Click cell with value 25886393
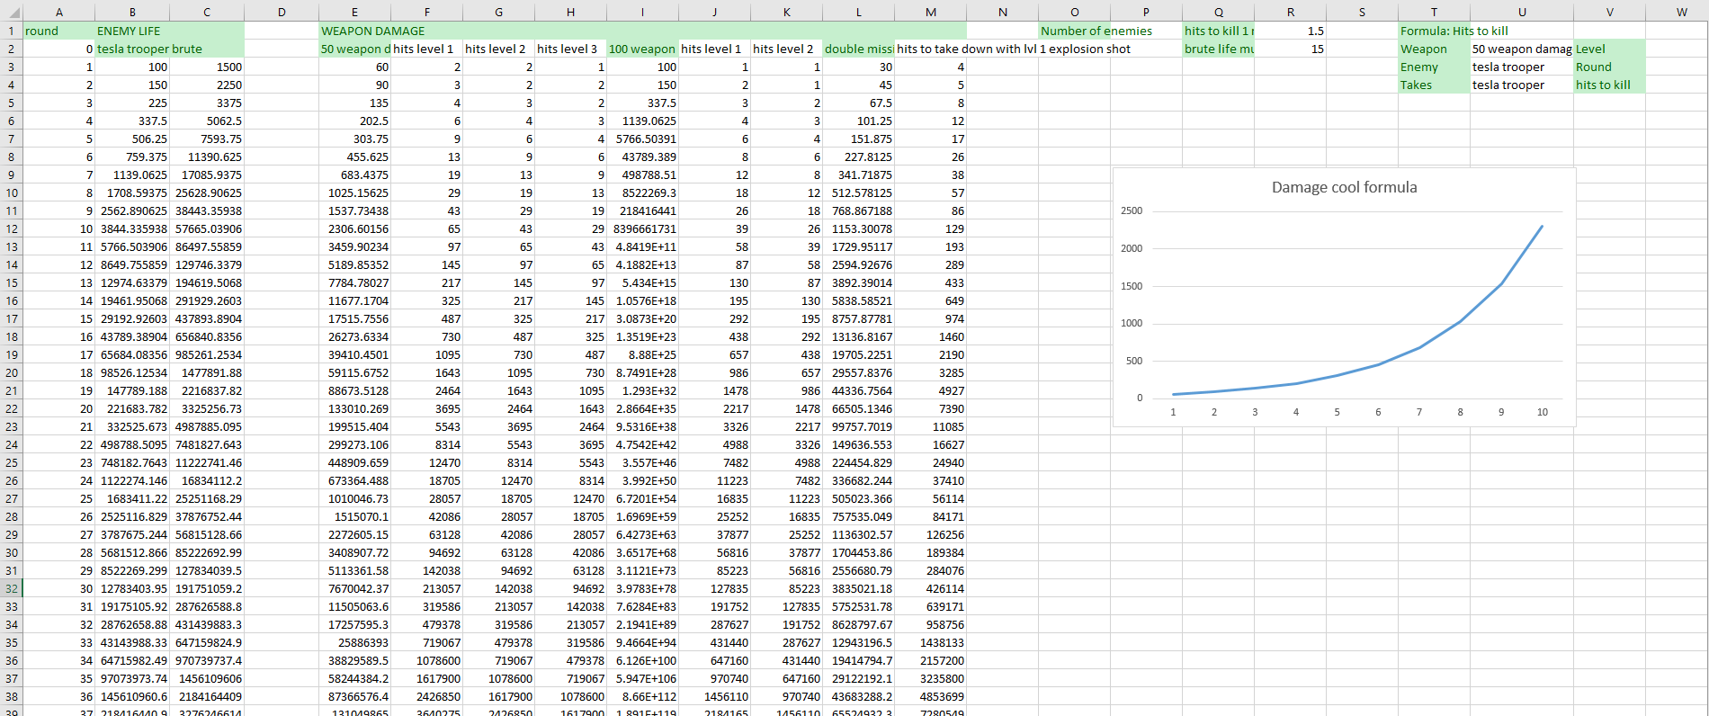Image resolution: width=1709 pixels, height=716 pixels. (354, 642)
